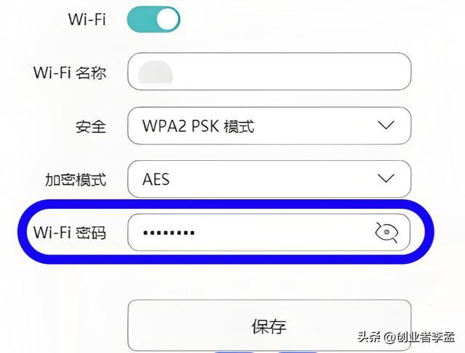Click the blurred Wi-Fi name text

155,72
